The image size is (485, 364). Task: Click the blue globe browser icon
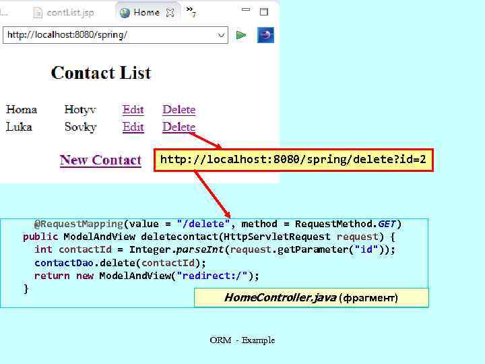coord(265,35)
